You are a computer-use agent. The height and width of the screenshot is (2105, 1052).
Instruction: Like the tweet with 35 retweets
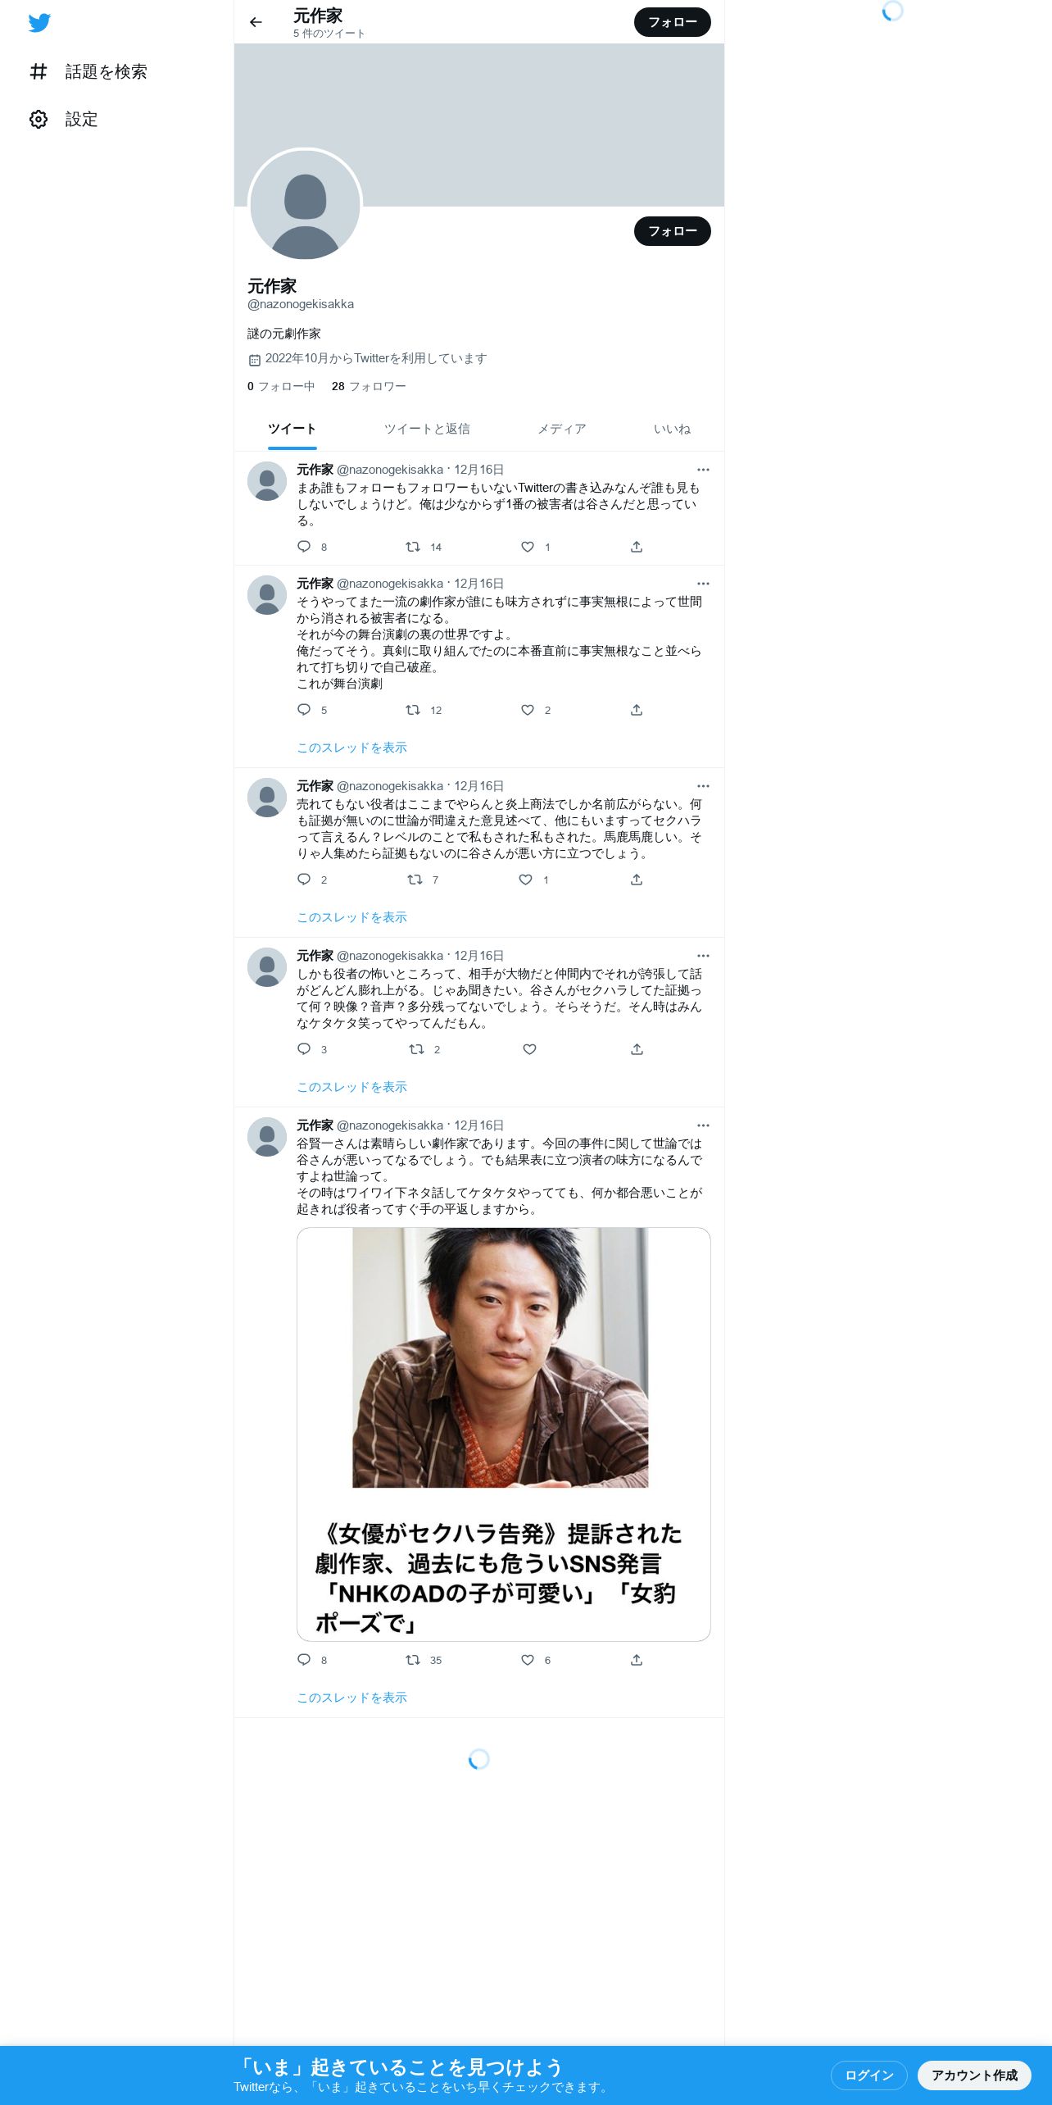point(528,1660)
